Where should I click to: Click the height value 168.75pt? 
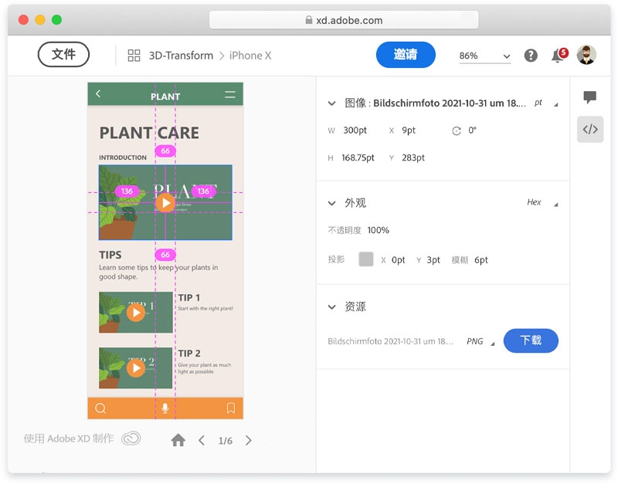click(x=358, y=158)
